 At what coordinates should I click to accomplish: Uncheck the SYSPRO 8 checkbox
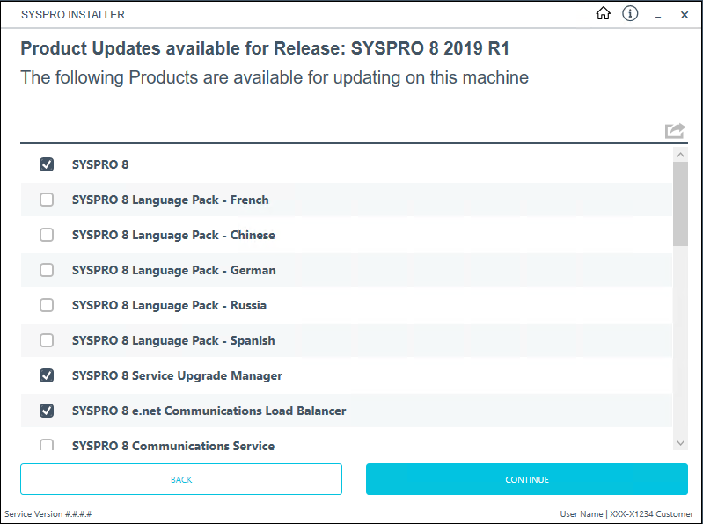click(47, 164)
